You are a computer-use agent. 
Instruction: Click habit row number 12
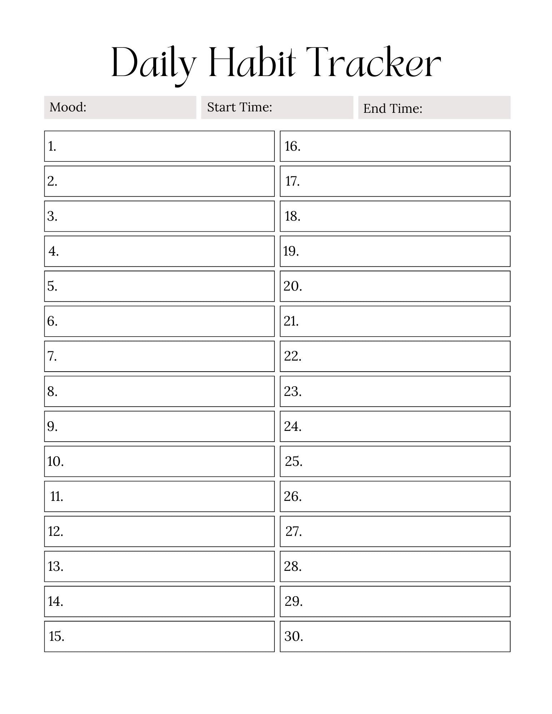159,531
